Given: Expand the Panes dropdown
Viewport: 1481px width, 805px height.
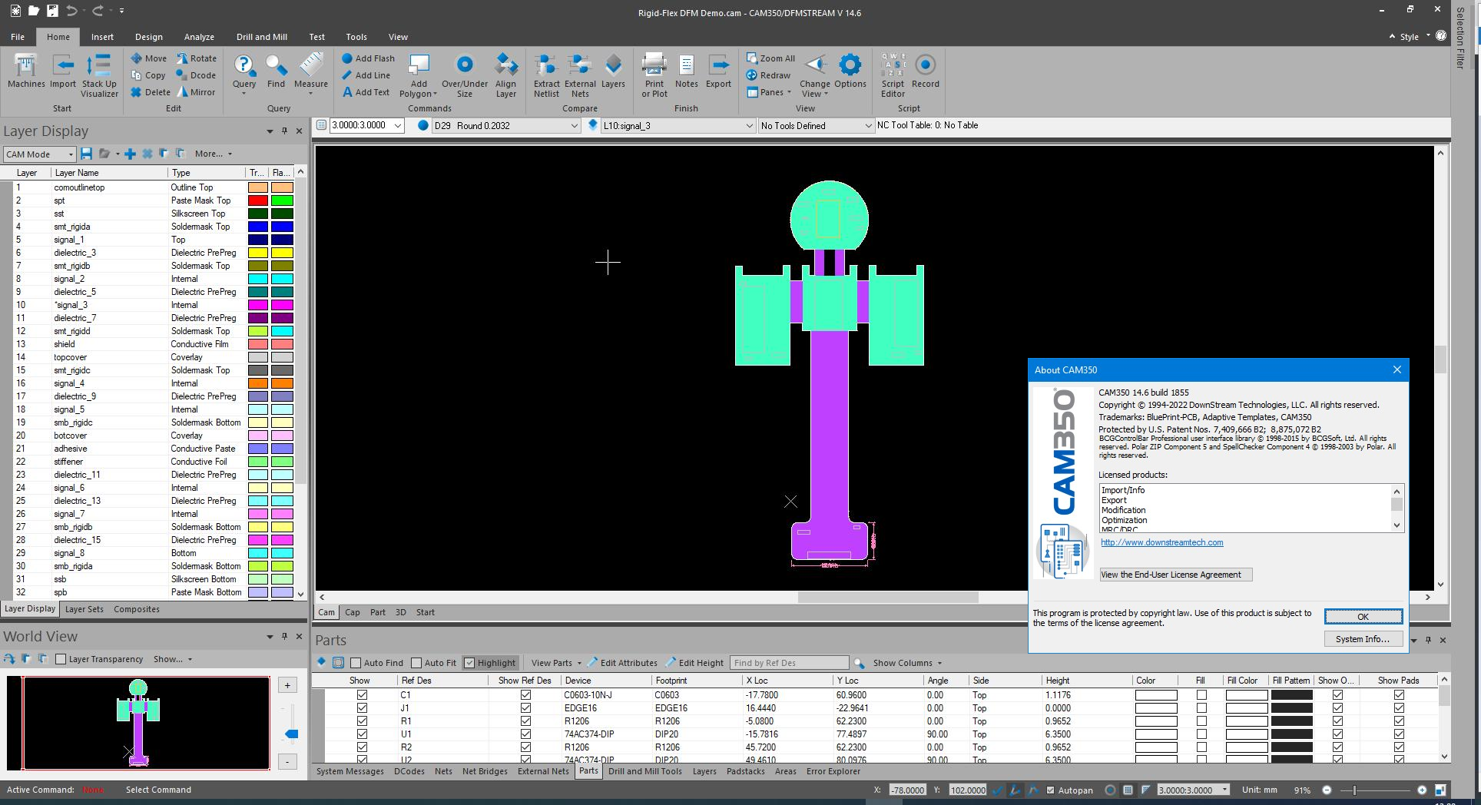Looking at the screenshot, I should tap(769, 92).
